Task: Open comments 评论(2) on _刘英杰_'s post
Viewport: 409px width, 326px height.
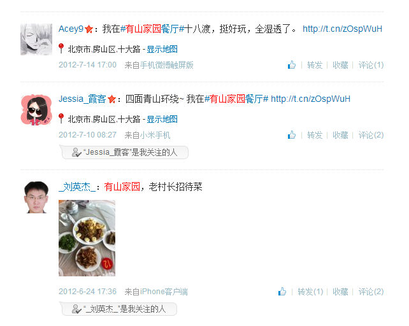Action: [371, 292]
